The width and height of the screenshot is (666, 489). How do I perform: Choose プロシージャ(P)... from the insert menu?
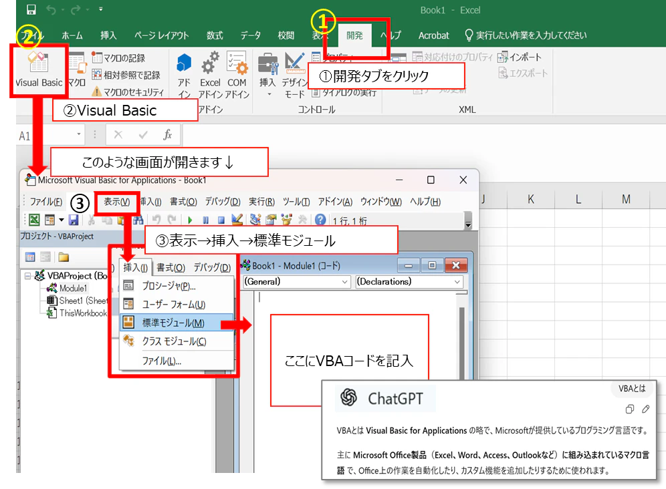(x=177, y=286)
